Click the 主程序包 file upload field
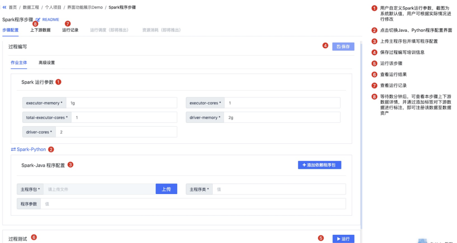 point(100,189)
